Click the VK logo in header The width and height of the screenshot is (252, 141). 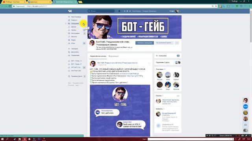coord(70,11)
